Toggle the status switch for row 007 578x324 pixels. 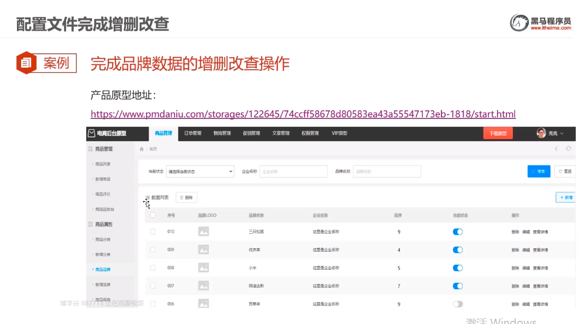(457, 286)
